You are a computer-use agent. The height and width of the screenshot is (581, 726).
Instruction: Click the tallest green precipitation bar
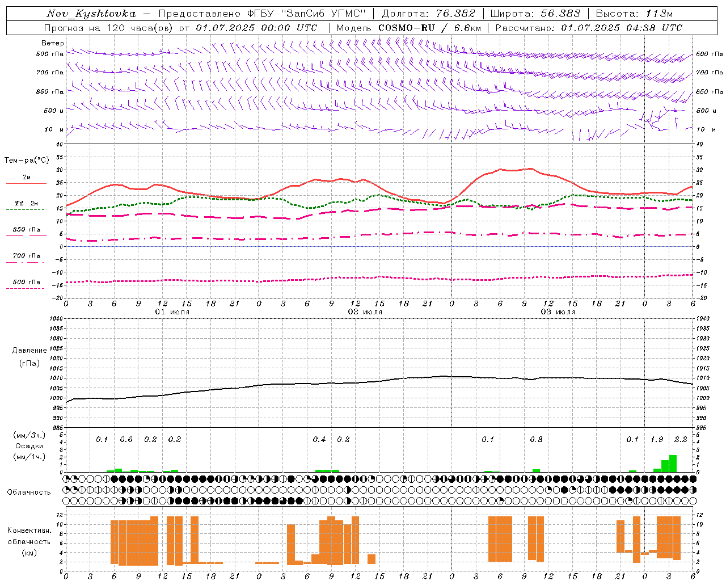673,464
